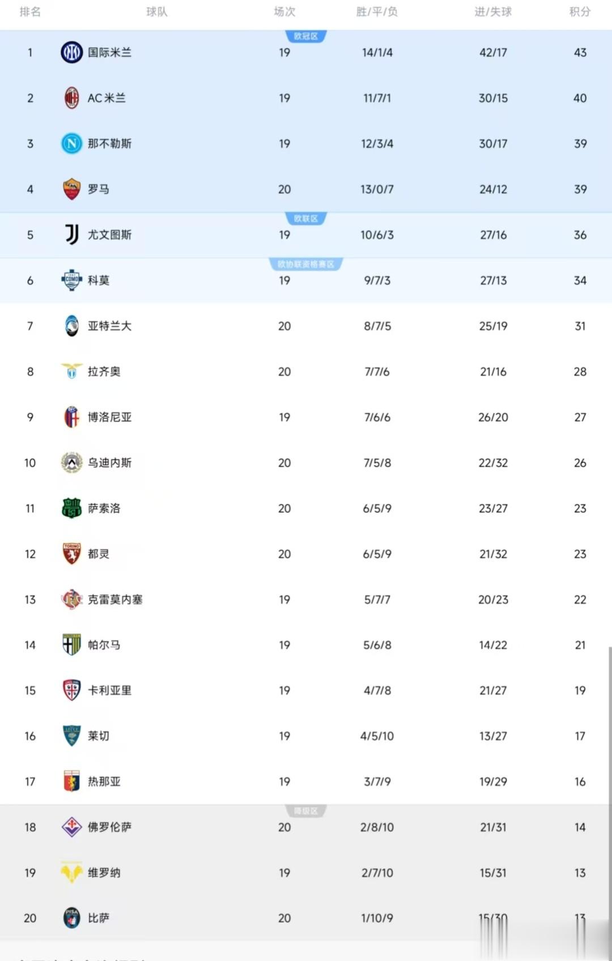
Task: Select the Roma club crest
Action: point(71,189)
